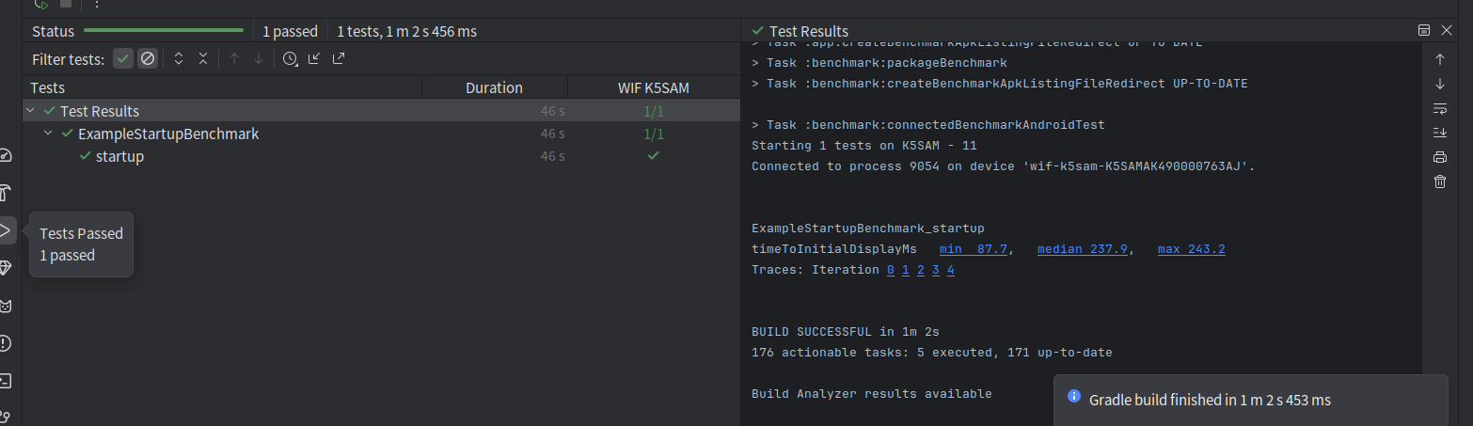Toggle the show skipped tests filter
Viewport: 1473px width, 426px height.
[x=148, y=58]
